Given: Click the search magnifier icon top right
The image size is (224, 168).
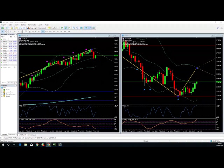Looking at the screenshot, I should tap(218, 28).
